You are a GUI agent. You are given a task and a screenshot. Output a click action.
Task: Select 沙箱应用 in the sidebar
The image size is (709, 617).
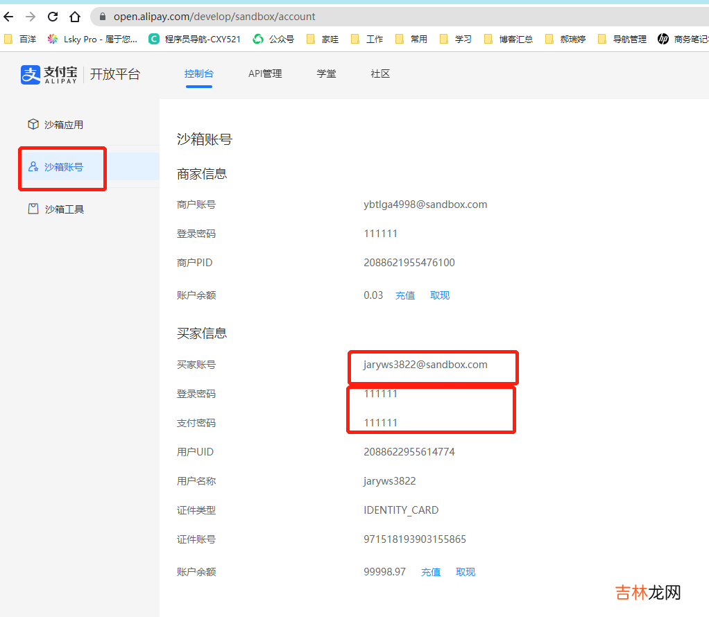tap(63, 125)
